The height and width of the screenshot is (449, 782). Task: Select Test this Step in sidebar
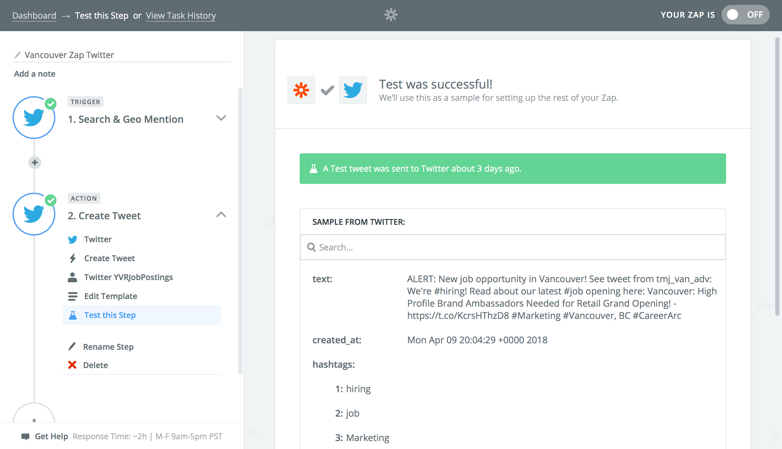click(142, 315)
